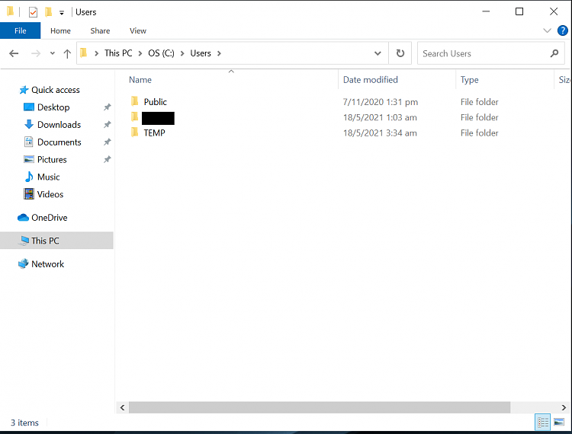This screenshot has height=434, width=572.
Task: Refresh the Users folder view
Action: (x=400, y=53)
